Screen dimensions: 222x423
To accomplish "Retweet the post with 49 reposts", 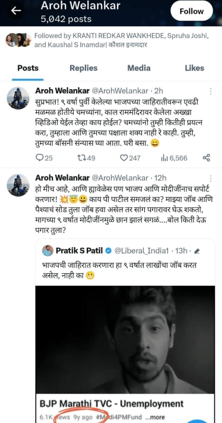I will coord(86,158).
